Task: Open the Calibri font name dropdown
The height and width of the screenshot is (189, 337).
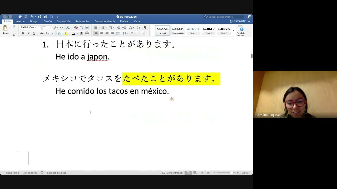Action: point(40,28)
